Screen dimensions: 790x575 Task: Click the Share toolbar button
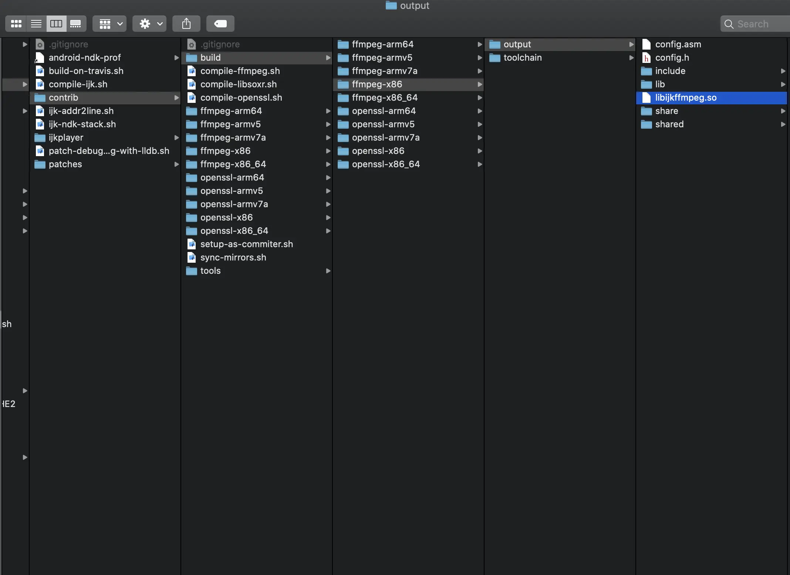pos(186,24)
